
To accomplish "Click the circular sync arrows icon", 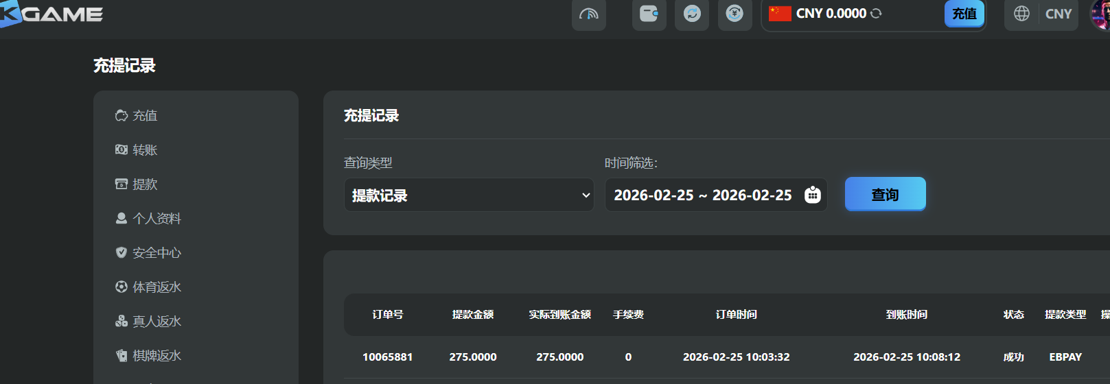I will point(692,14).
